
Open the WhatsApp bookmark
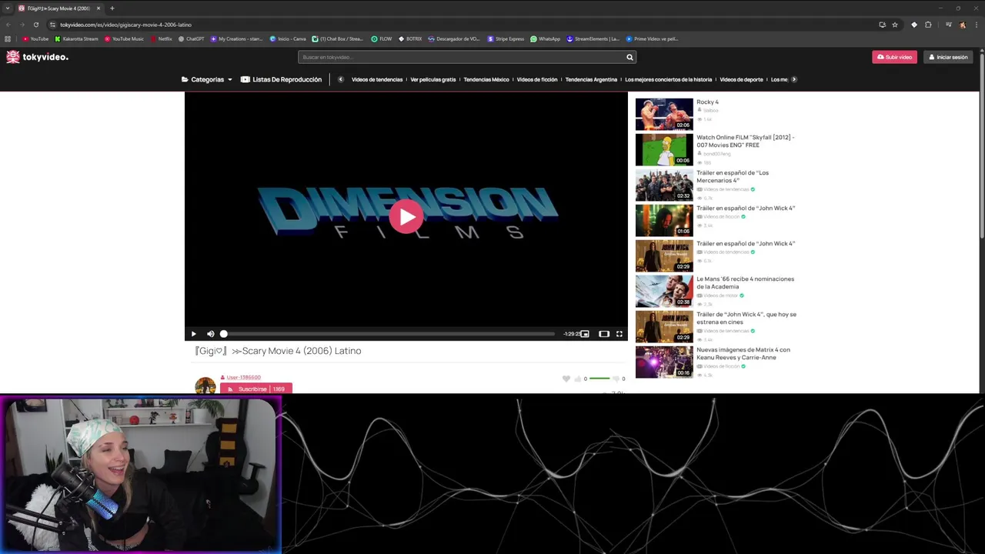546,38
